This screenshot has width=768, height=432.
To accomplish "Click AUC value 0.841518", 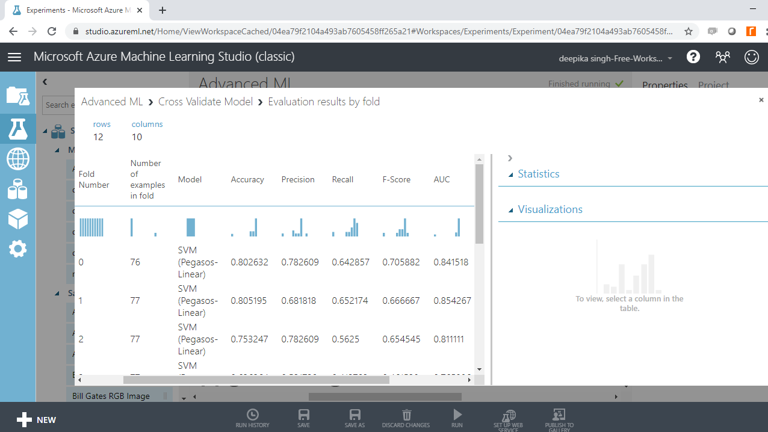I will pyautogui.click(x=451, y=262).
